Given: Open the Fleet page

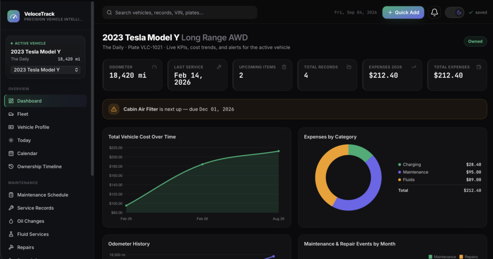Looking at the screenshot, I should click(x=46, y=114).
